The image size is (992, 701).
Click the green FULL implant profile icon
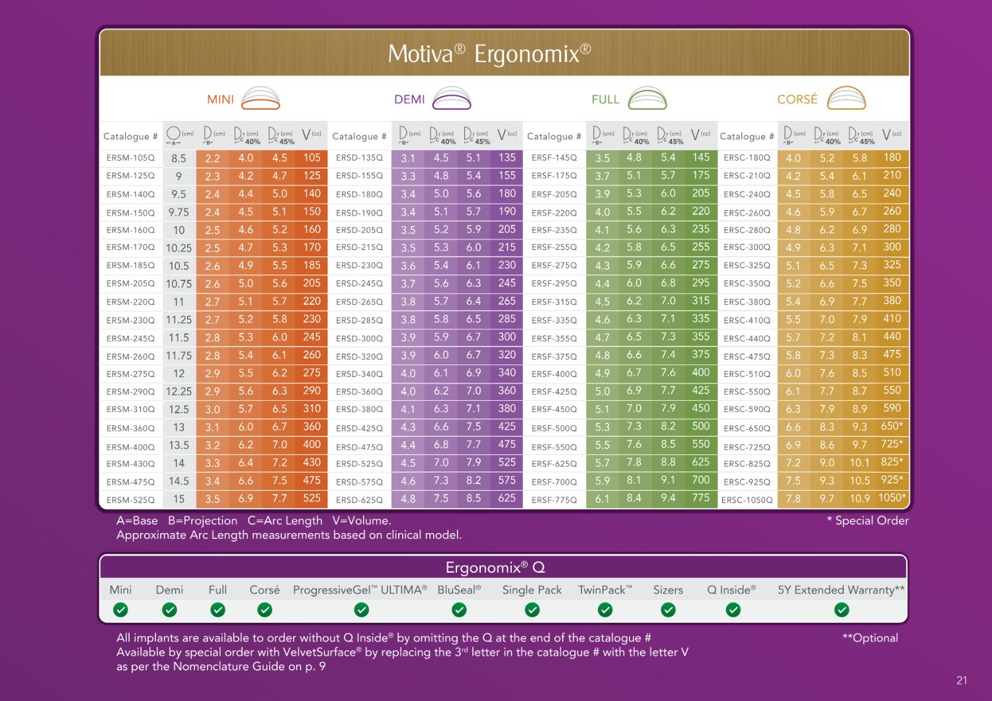tap(647, 99)
